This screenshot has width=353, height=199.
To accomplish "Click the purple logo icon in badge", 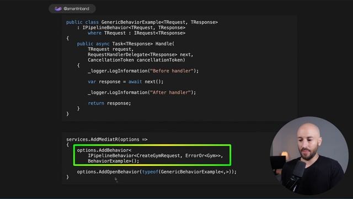I will point(58,9).
